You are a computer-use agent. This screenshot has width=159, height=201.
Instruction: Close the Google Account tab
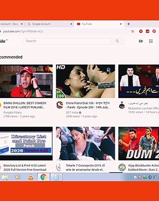coord(71,24)
